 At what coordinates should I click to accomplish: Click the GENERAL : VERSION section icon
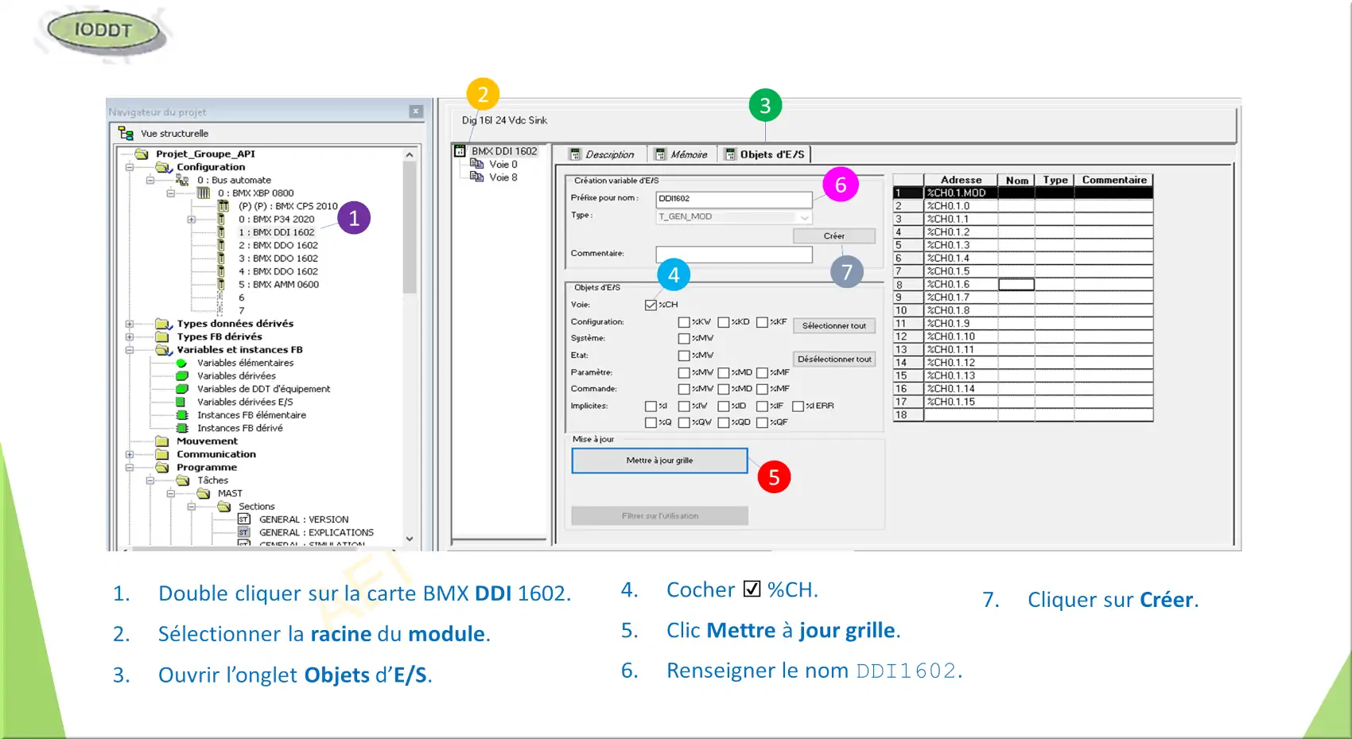[244, 519]
